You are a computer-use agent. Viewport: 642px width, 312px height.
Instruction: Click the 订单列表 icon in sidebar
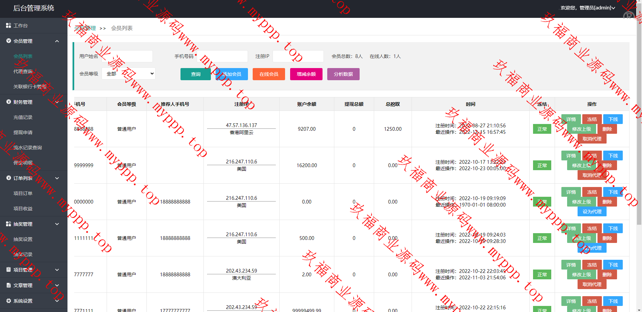click(x=8, y=178)
